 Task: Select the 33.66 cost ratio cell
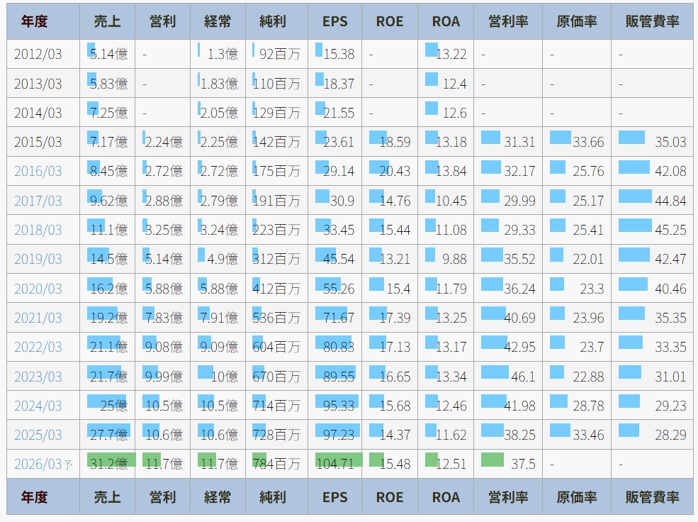pyautogui.click(x=577, y=142)
